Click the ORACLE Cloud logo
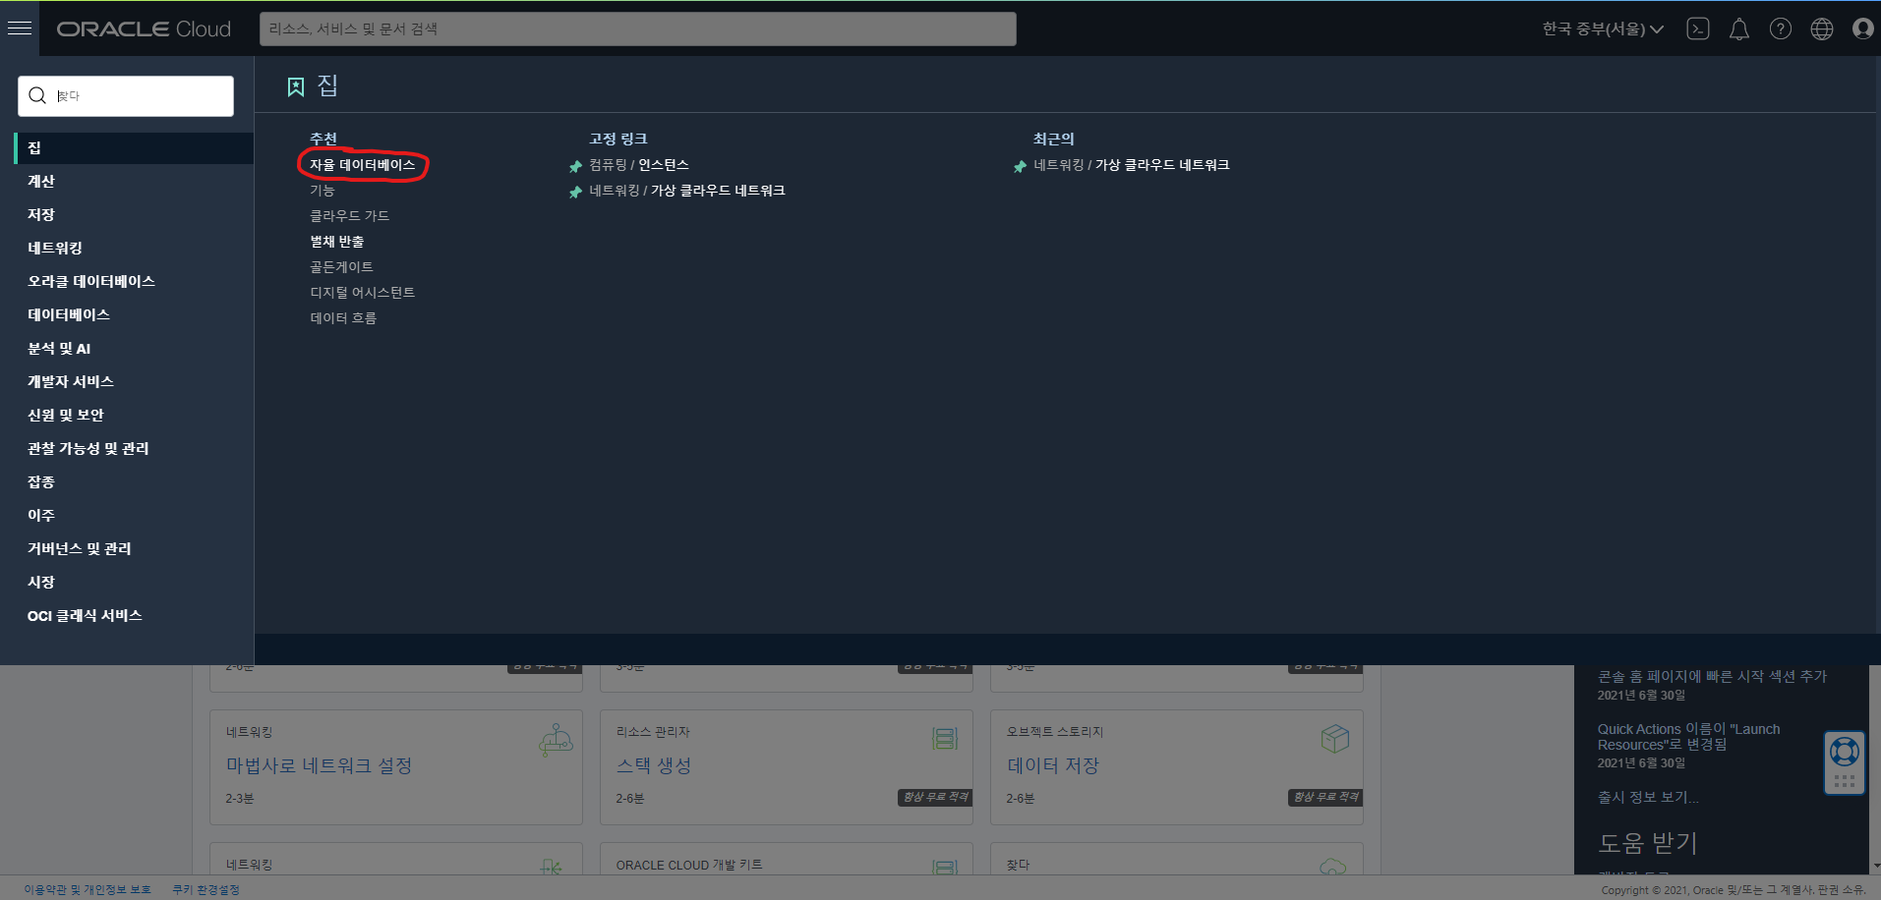The image size is (1881, 900). [144, 29]
